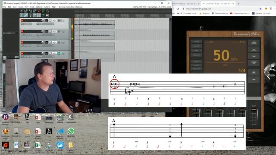
Task: Increase tempo with single up arrow button
Action: click(254, 50)
